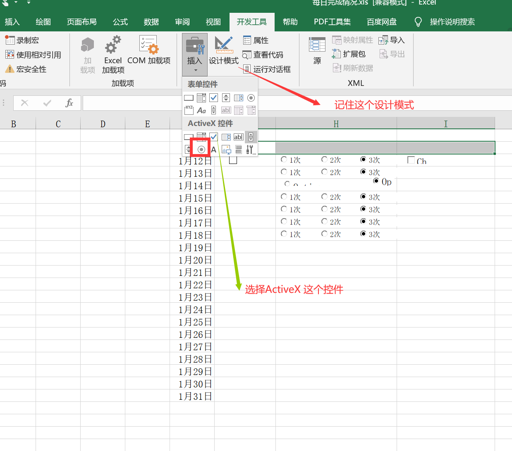Click the 'Op' option button
The height and width of the screenshot is (451, 512).
pyautogui.click(x=376, y=181)
